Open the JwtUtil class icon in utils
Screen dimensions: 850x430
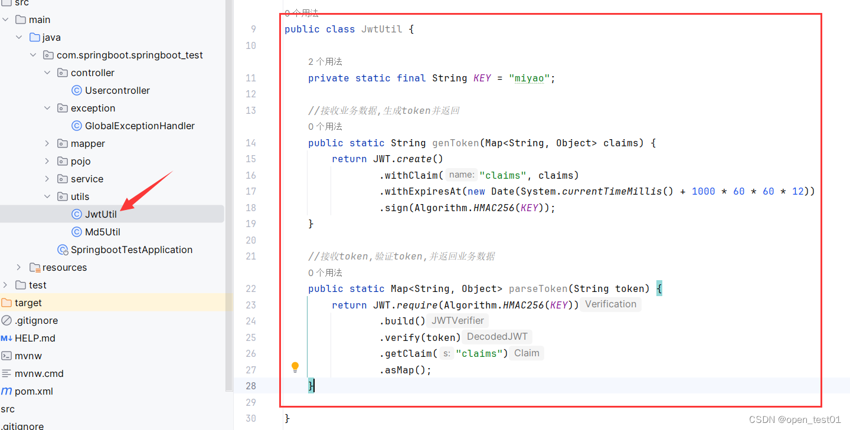click(x=77, y=214)
